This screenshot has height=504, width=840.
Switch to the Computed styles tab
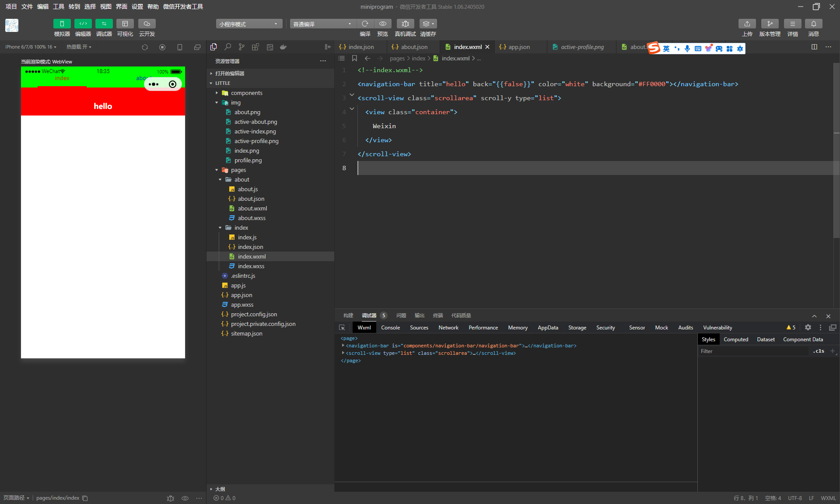[736, 339]
